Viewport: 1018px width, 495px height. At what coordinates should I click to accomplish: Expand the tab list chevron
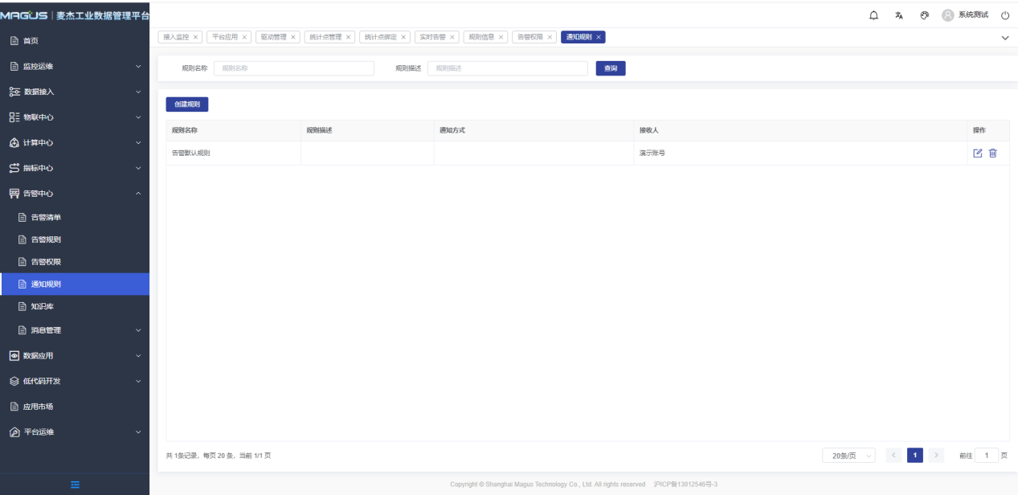click(1004, 38)
